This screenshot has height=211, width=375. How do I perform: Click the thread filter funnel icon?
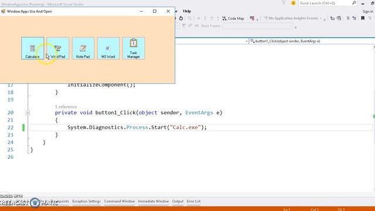click(183, 26)
